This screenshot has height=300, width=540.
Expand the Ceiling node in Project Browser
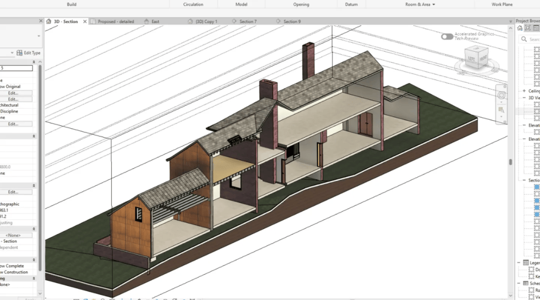point(524,91)
